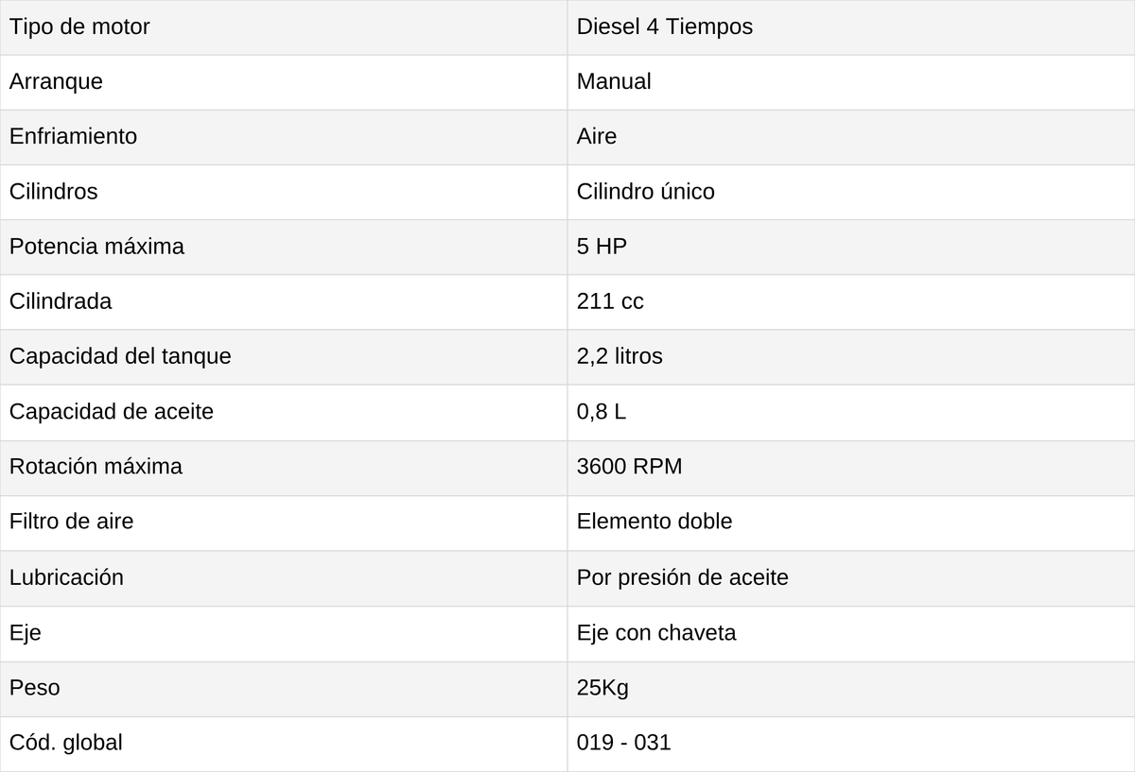Image resolution: width=1135 pixels, height=772 pixels.
Task: Click the "Enfriamiento" label
Action: pyautogui.click(x=73, y=137)
